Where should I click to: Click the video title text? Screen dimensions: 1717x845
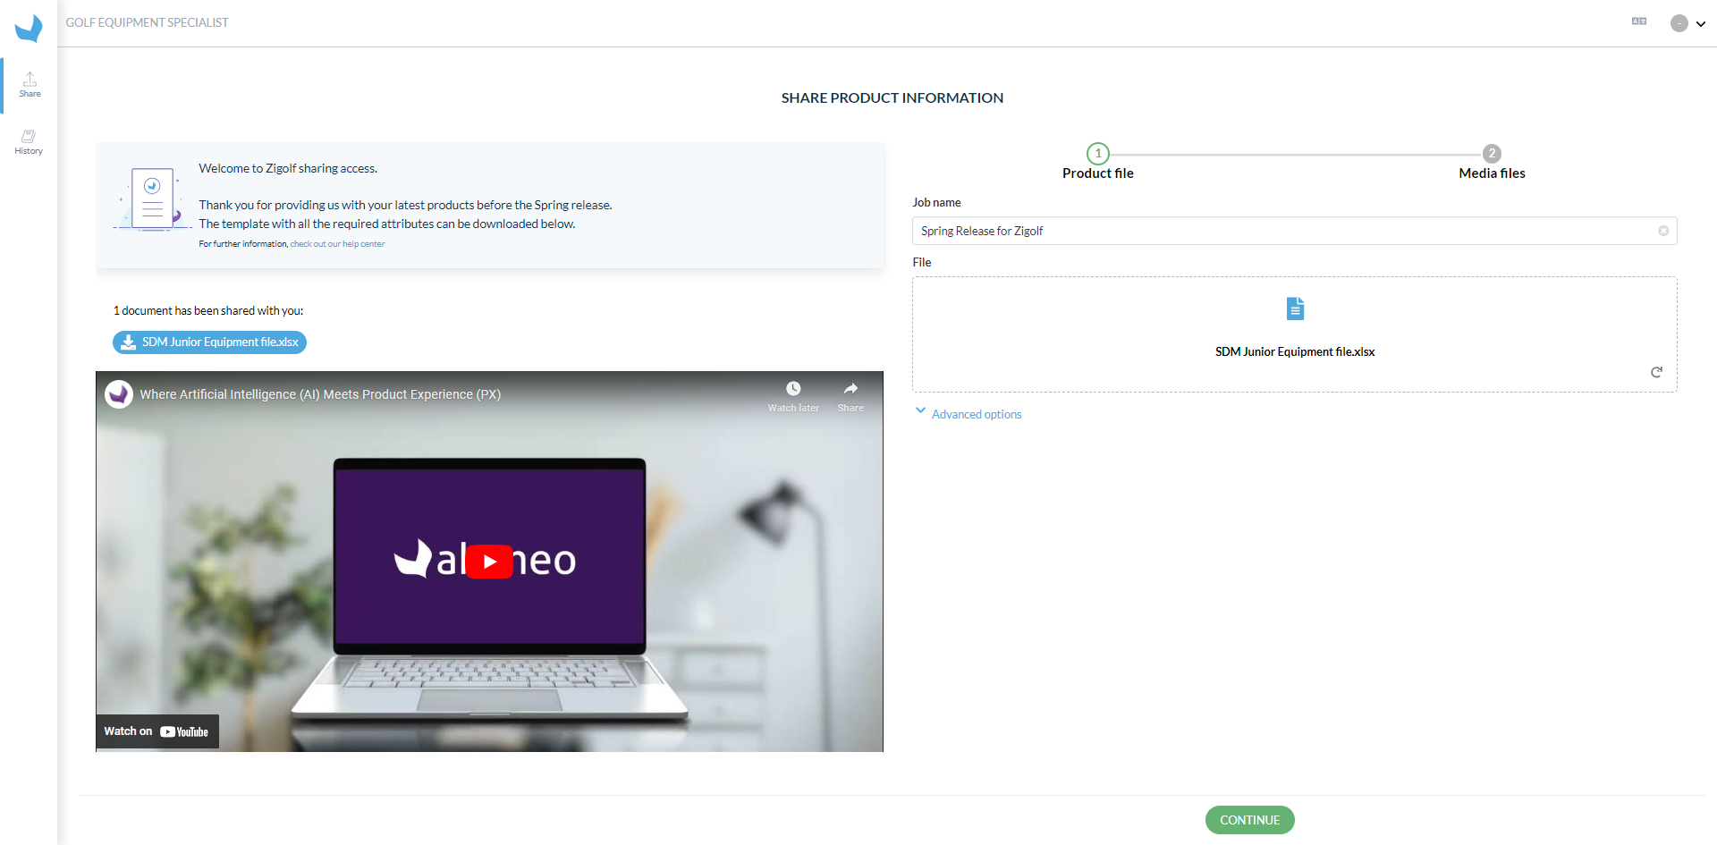coord(320,394)
